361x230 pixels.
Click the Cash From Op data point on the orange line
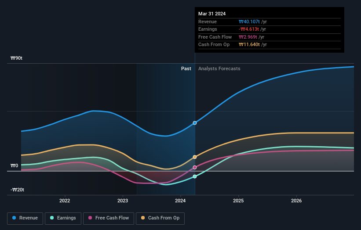195,157
